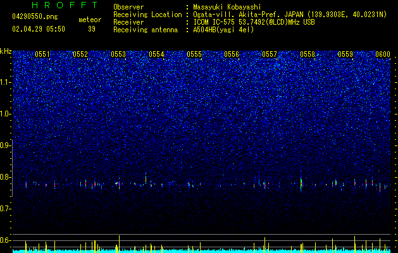The image size is (398, 253).
Task: Click the 0555 time marker
Action: coord(194,54)
